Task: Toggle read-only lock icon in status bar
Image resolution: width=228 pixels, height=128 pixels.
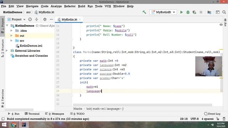Action: [218, 119]
